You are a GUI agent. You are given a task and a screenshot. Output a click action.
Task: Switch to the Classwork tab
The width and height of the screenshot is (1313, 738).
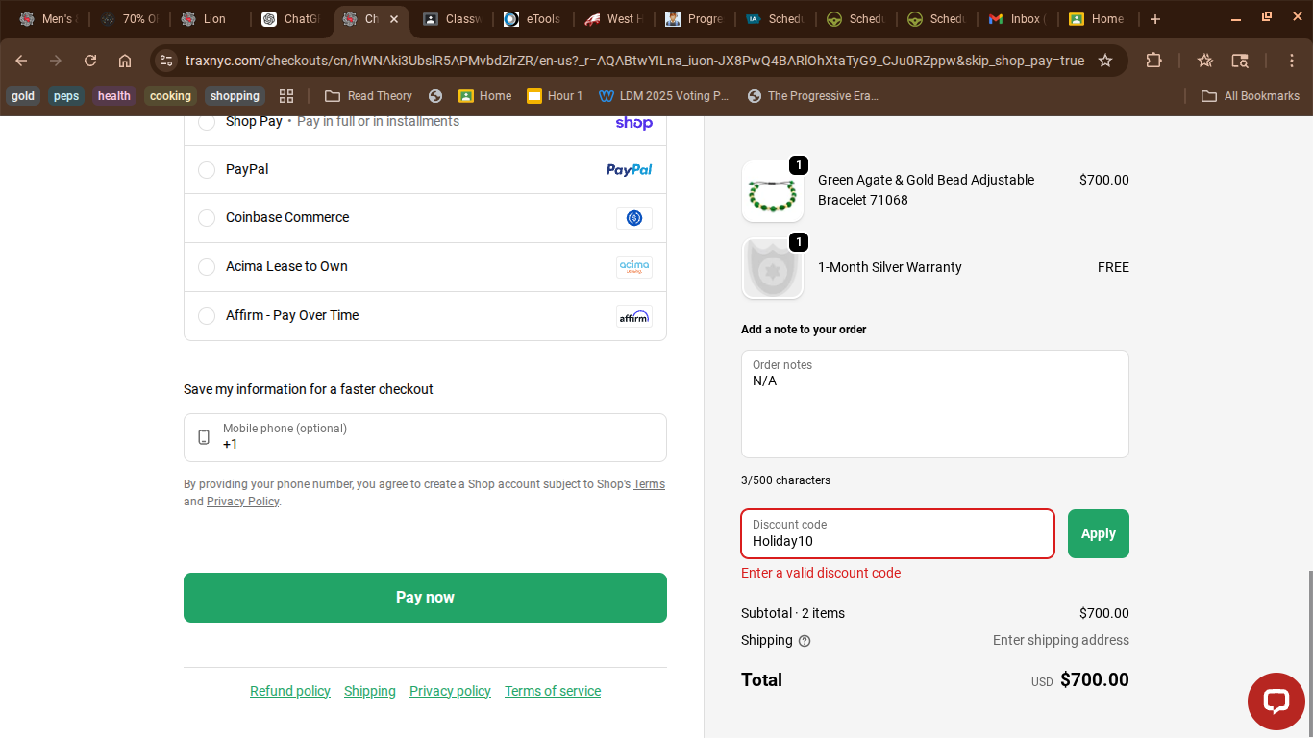(x=453, y=19)
